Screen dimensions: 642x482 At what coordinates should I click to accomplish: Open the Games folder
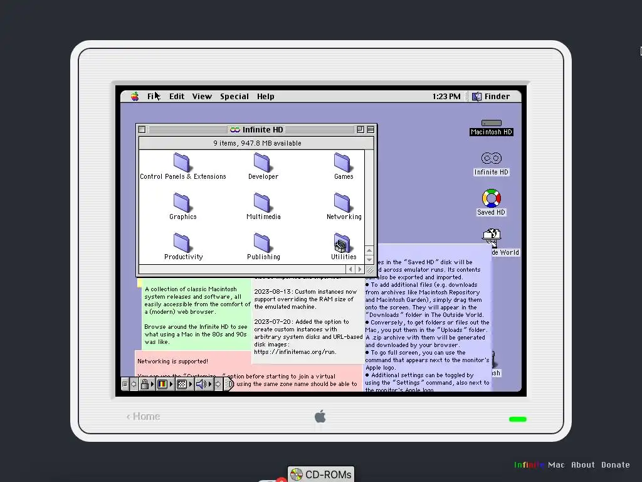coord(343,163)
